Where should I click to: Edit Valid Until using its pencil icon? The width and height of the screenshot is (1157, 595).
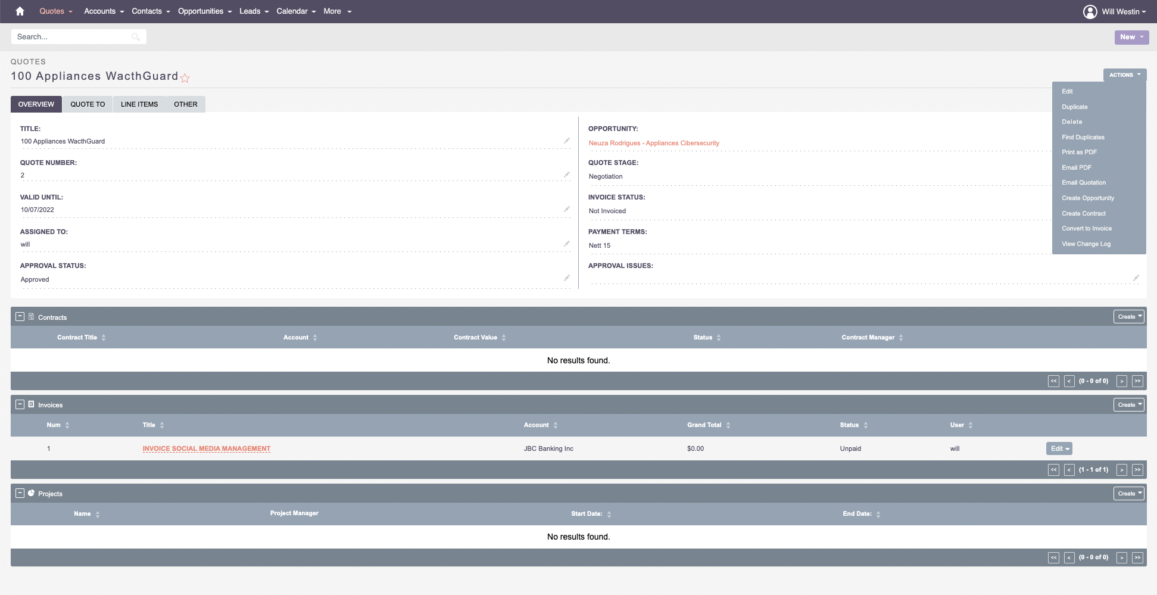(x=567, y=210)
